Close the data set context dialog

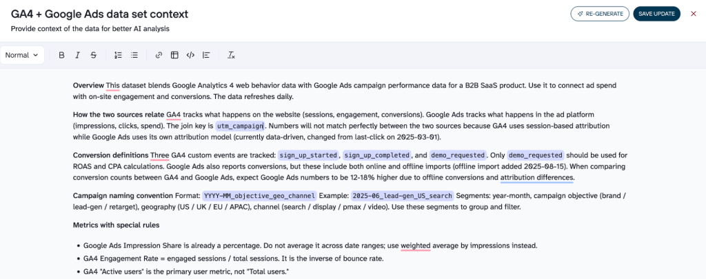(694, 14)
